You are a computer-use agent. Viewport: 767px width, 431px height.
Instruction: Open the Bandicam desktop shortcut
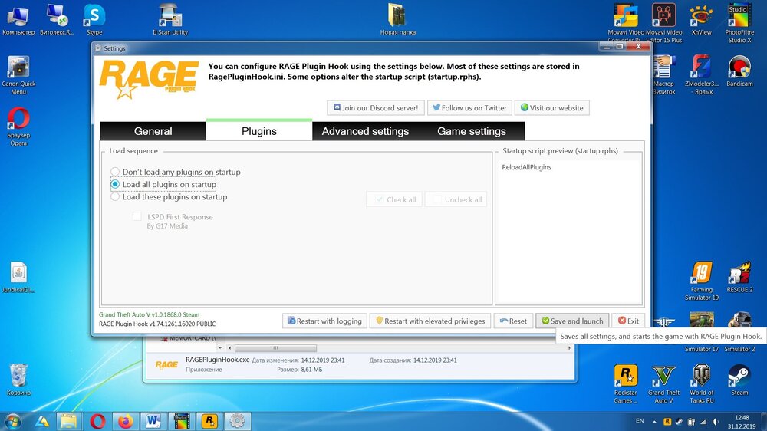coord(739,71)
